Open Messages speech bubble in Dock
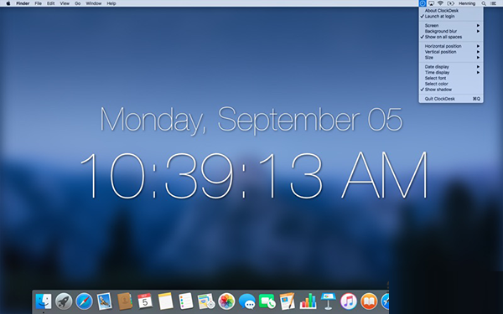Screen dimensions: 503x314 tap(247, 301)
